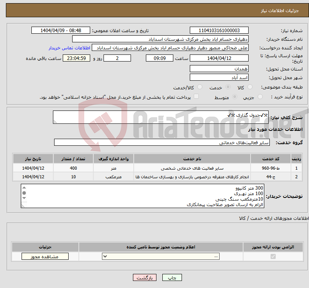309x288 pixels.
Task: Click the جزئیات column header in license table
Action: coord(45,247)
